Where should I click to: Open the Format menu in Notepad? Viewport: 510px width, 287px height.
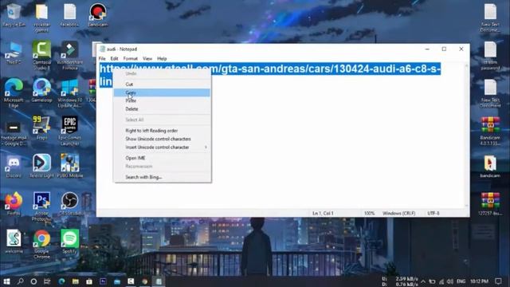[x=131, y=58]
